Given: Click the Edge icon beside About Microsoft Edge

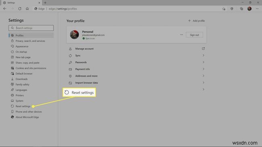Looking at the screenshot, I should click(12, 117).
